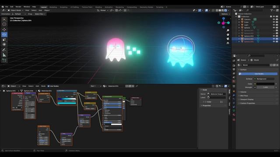Screen dimensions: 280x157
Task: Select the Select Box tool in viewport toolbar
Action: (4, 19)
